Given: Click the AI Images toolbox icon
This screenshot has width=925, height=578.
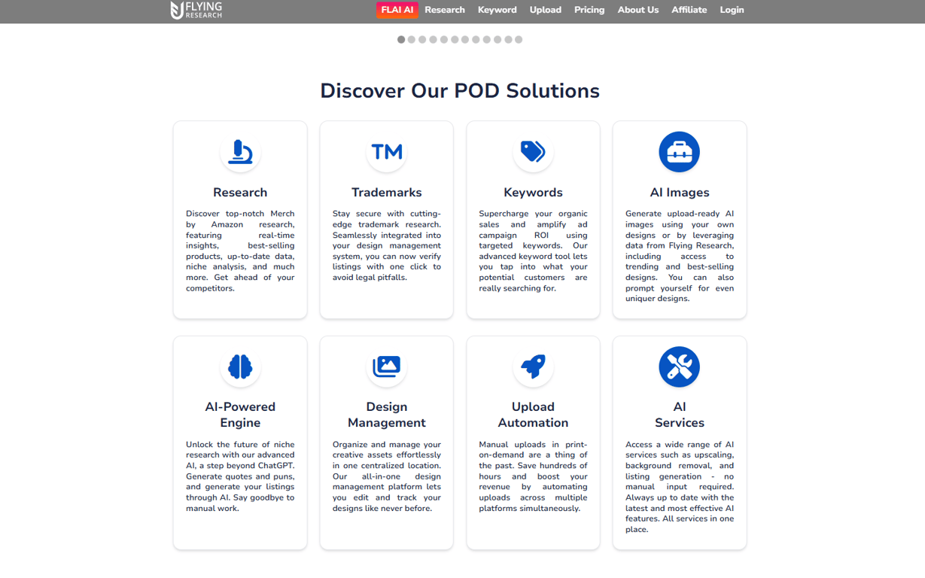Looking at the screenshot, I should (680, 152).
